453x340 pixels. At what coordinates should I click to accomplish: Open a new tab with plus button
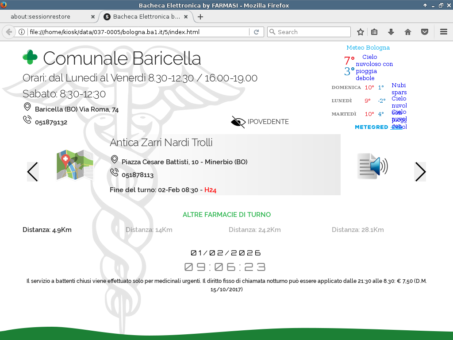click(x=200, y=17)
